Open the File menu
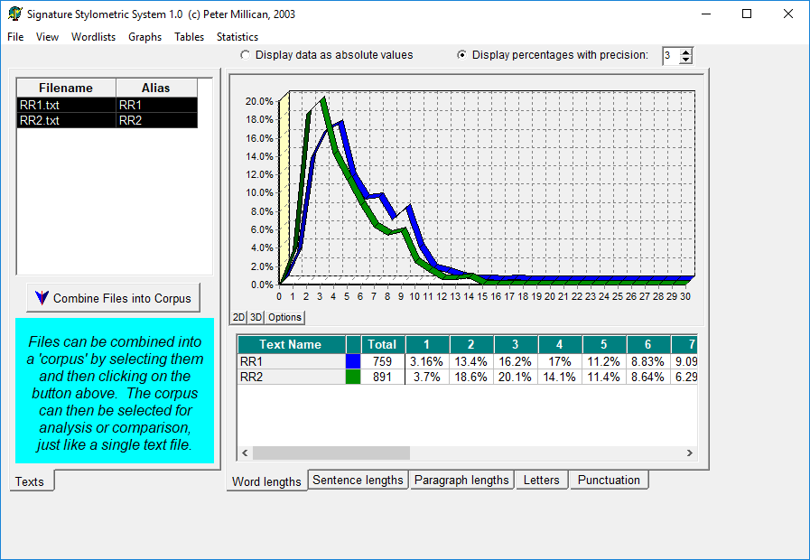This screenshot has width=810, height=560. pos(15,37)
